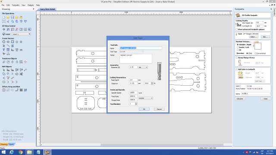Click the Windows Start button
276x155 pixels.
pos(3,152)
